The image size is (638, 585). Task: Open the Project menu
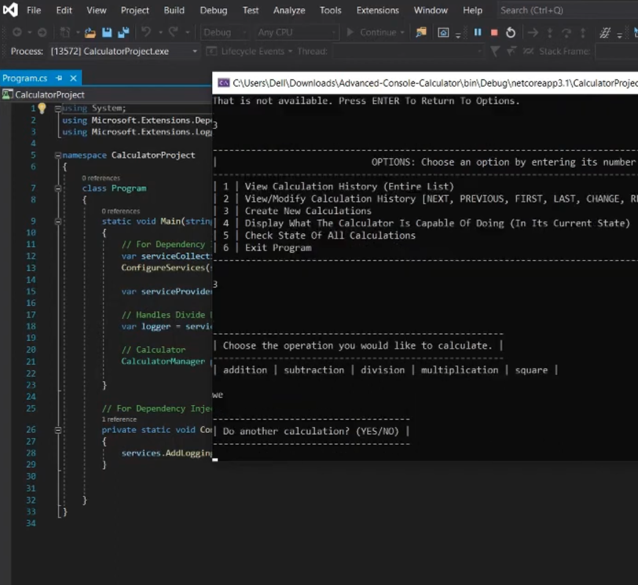[135, 10]
